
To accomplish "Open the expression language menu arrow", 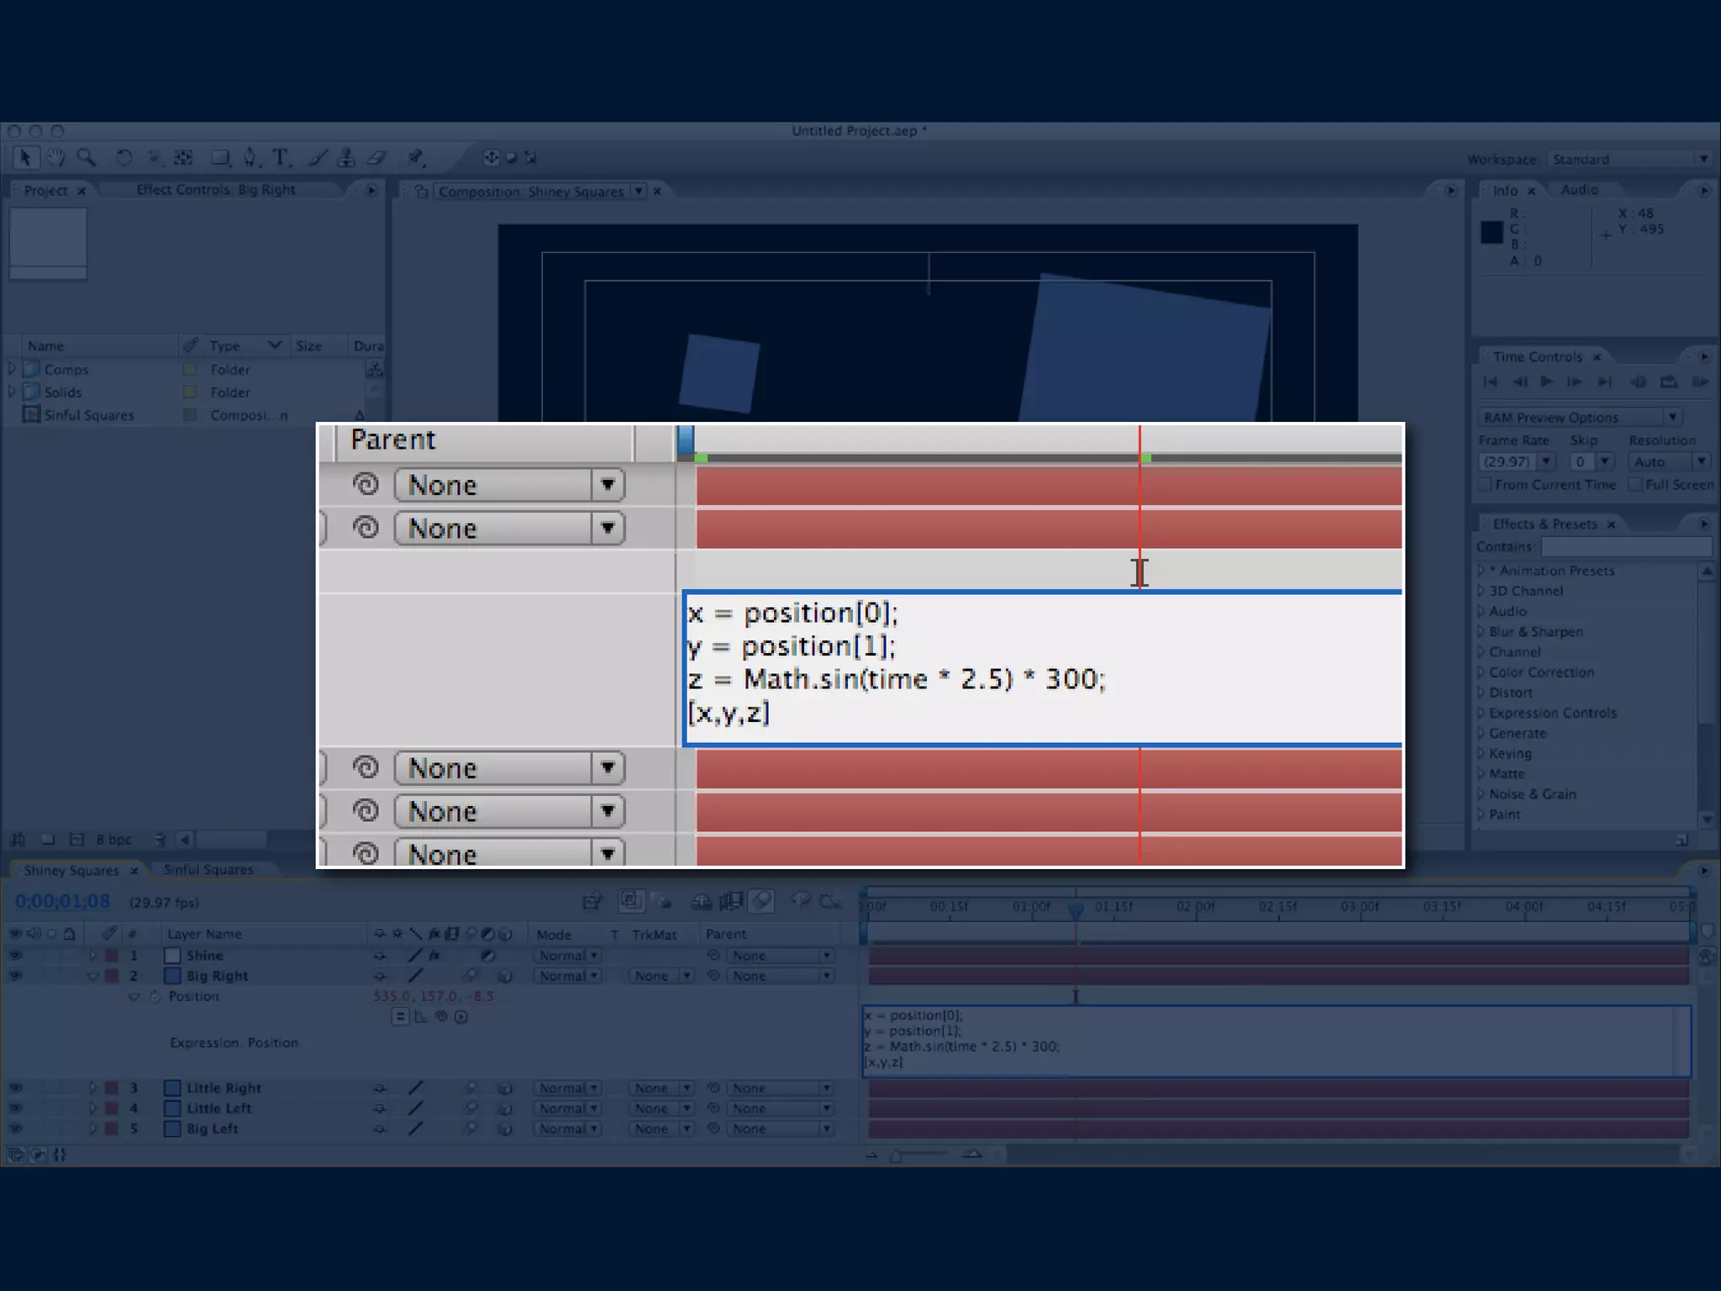I will pyautogui.click(x=461, y=1017).
